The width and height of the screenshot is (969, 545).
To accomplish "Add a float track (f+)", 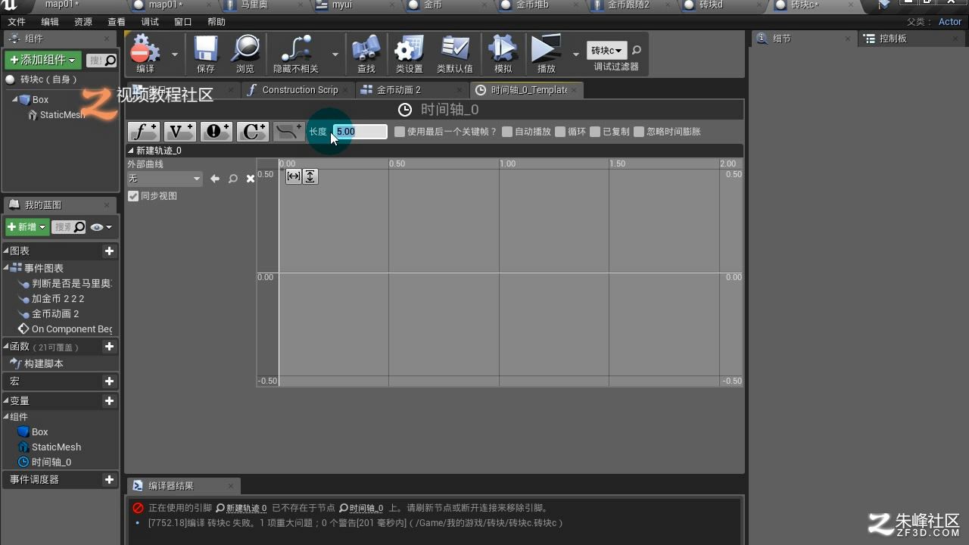I will (x=143, y=132).
